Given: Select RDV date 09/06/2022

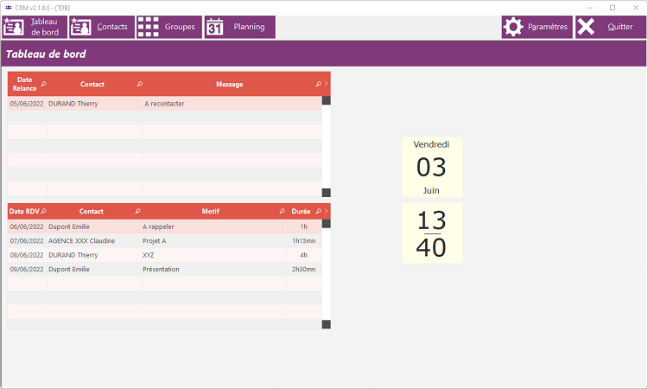Looking at the screenshot, I should (27, 269).
